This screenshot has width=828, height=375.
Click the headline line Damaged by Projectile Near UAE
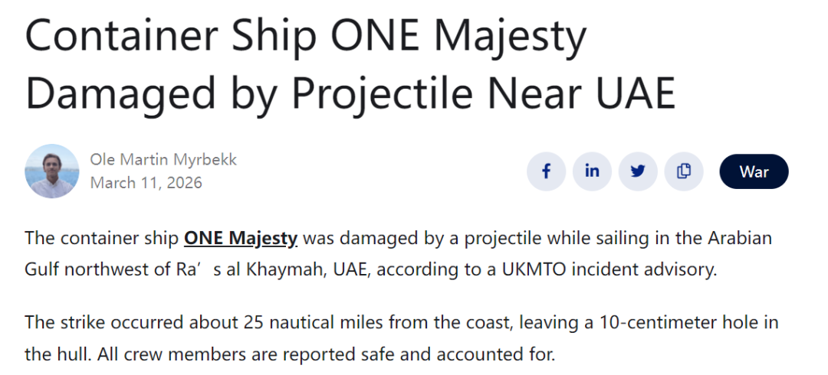tap(350, 93)
